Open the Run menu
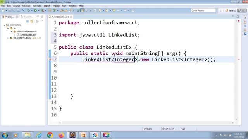Screen dimensions: 248x139 (x=64, y=6)
